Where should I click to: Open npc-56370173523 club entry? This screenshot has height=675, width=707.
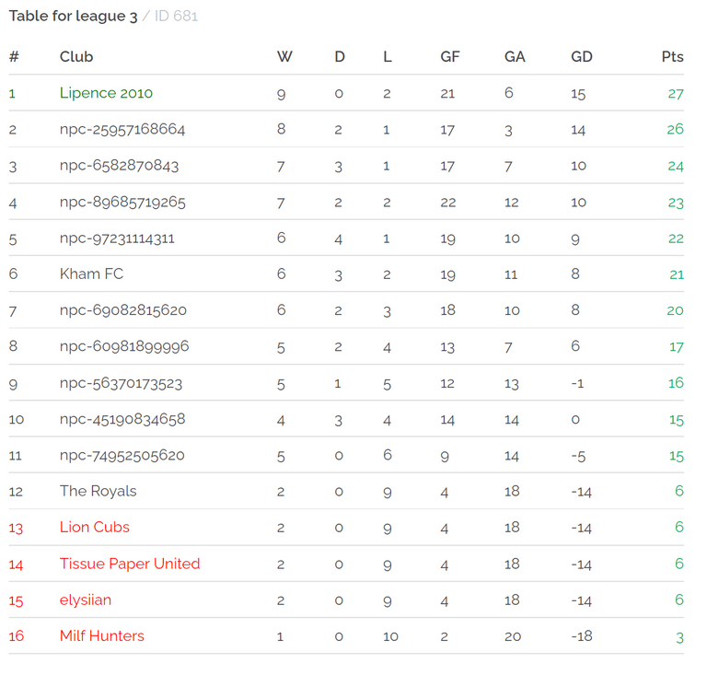pos(121,383)
